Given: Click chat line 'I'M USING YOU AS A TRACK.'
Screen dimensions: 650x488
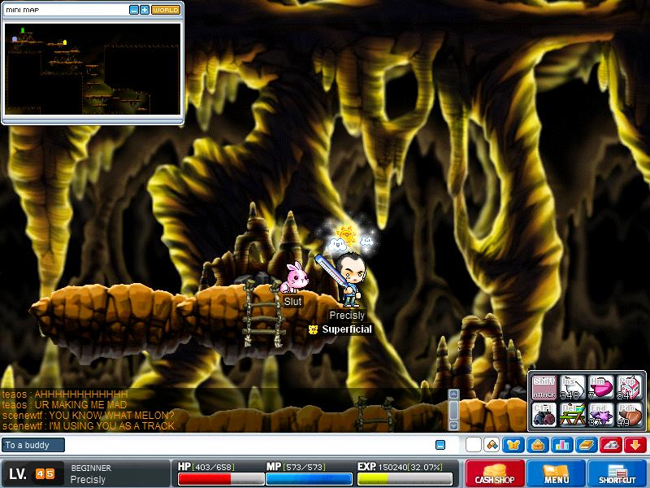Looking at the screenshot, I should coord(112,425).
